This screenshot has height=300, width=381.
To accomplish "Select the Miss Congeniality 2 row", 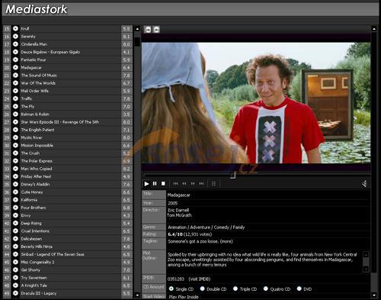I will [71, 262].
